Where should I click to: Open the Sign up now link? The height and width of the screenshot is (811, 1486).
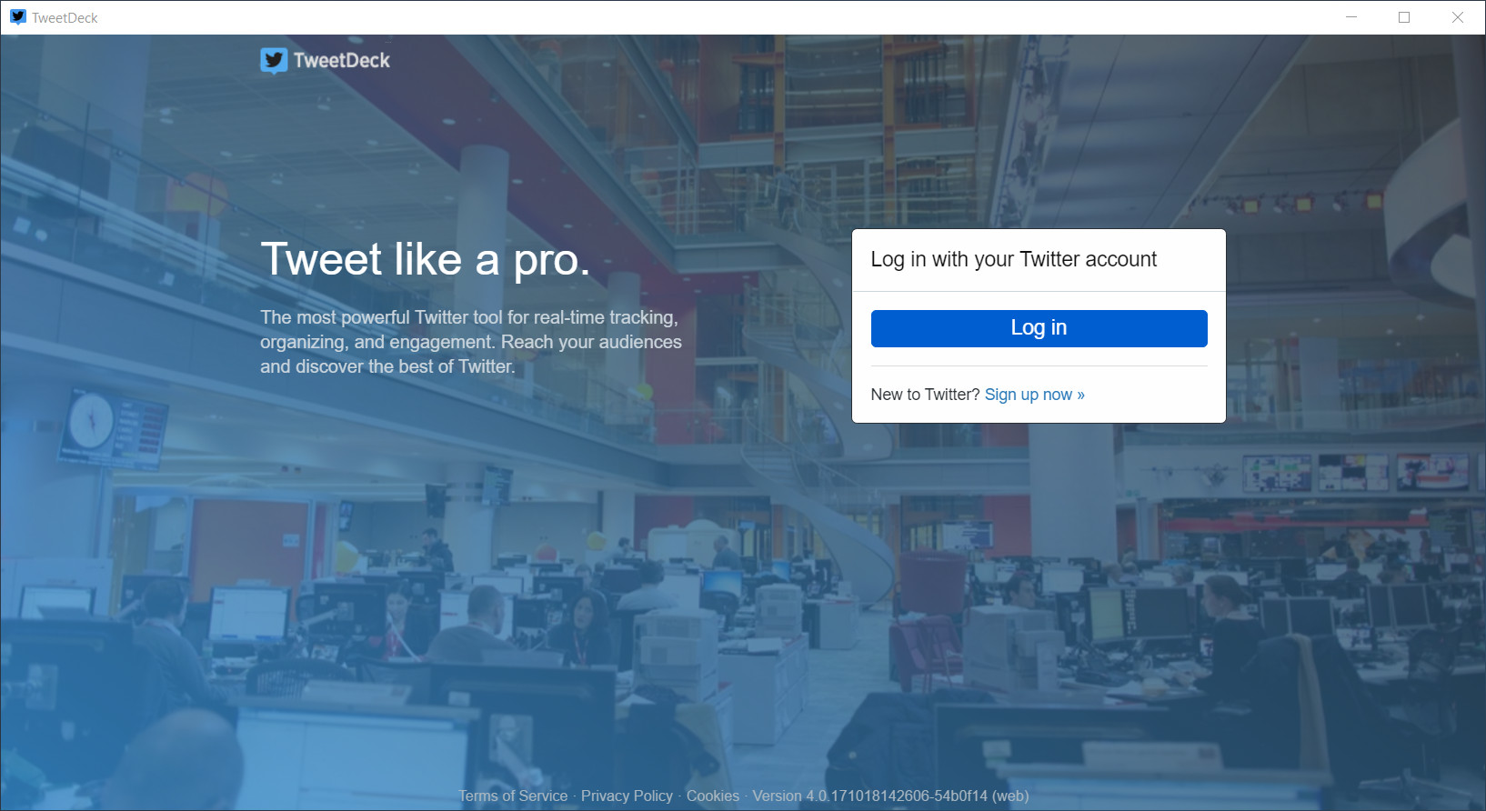click(x=1034, y=395)
